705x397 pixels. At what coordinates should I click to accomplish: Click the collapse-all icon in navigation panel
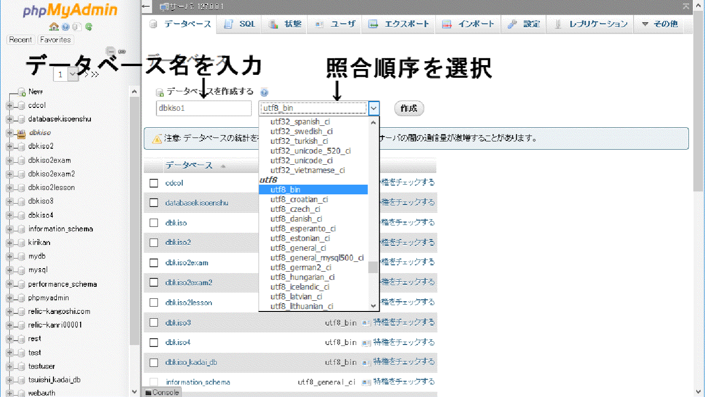click(111, 50)
